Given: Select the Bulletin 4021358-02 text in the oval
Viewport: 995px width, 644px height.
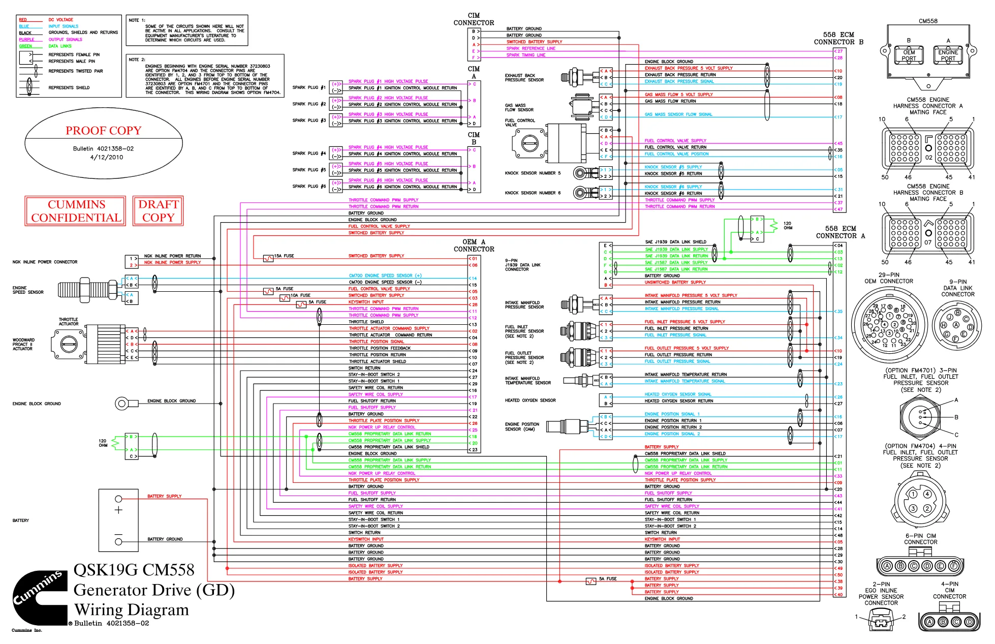Looking at the screenshot, I should (104, 149).
